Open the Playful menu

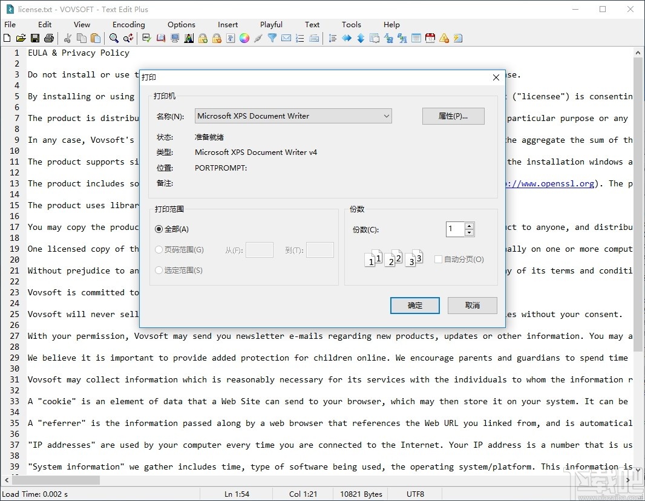pyautogui.click(x=271, y=25)
